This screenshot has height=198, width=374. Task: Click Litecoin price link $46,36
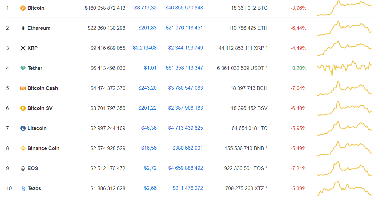click(x=149, y=128)
